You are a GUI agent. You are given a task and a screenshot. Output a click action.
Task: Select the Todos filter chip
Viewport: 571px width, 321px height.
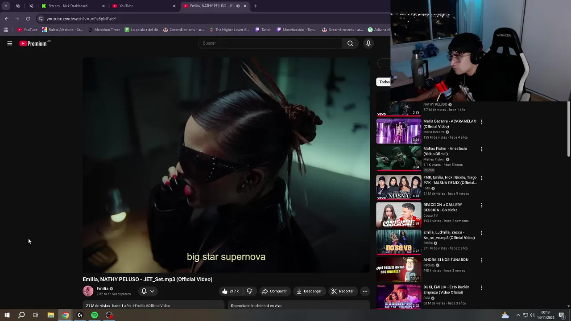[x=384, y=82]
